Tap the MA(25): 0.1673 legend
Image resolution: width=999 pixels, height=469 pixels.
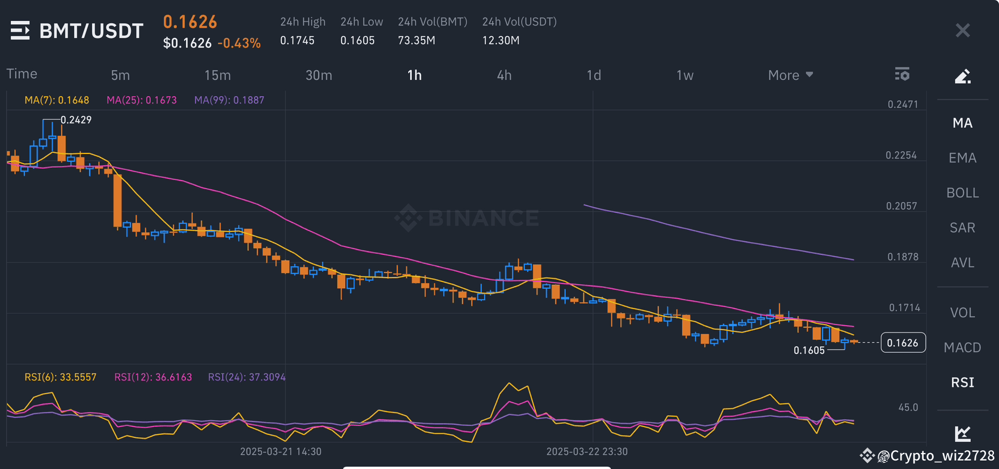(x=142, y=100)
